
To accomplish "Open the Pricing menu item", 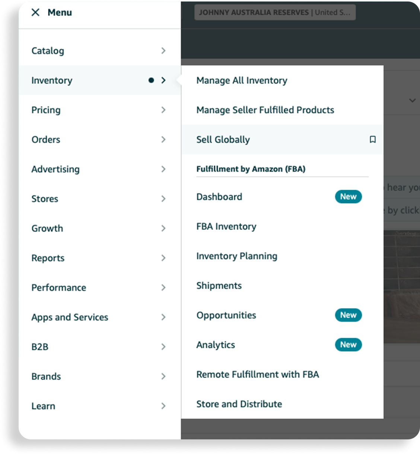I will (100, 110).
